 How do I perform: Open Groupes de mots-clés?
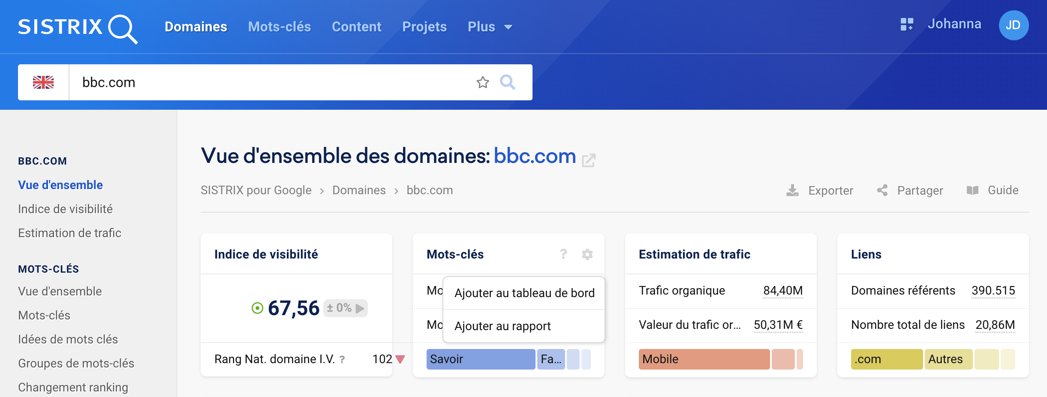[x=76, y=363]
